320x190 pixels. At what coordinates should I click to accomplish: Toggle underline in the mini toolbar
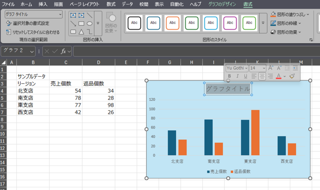click(x=246, y=76)
